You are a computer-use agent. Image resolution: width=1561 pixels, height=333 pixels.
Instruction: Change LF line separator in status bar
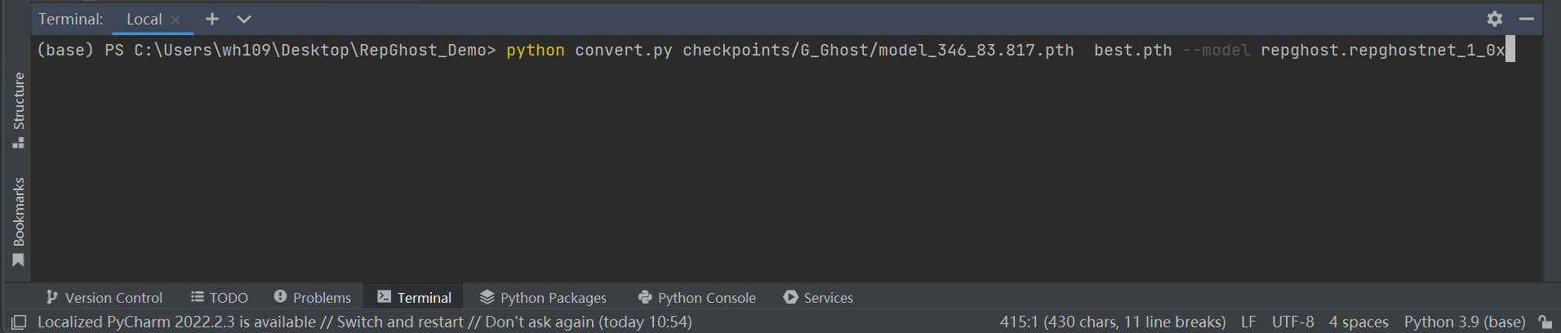tap(1248, 322)
